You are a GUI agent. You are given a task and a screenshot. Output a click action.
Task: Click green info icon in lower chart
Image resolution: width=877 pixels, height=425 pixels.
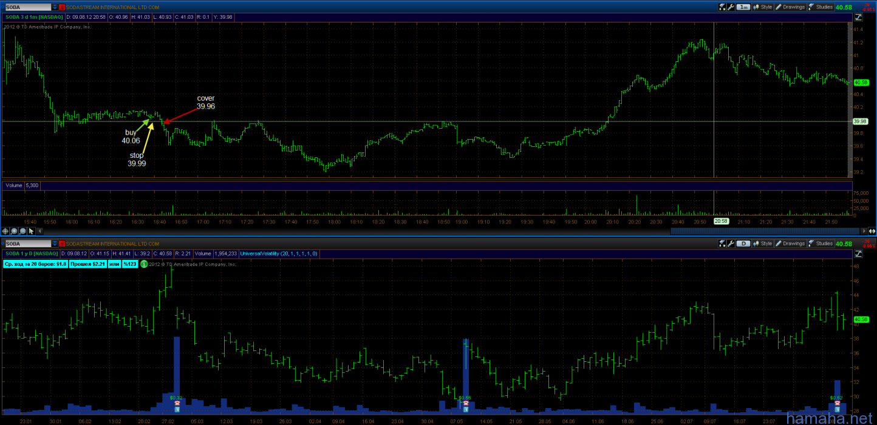[144, 264]
